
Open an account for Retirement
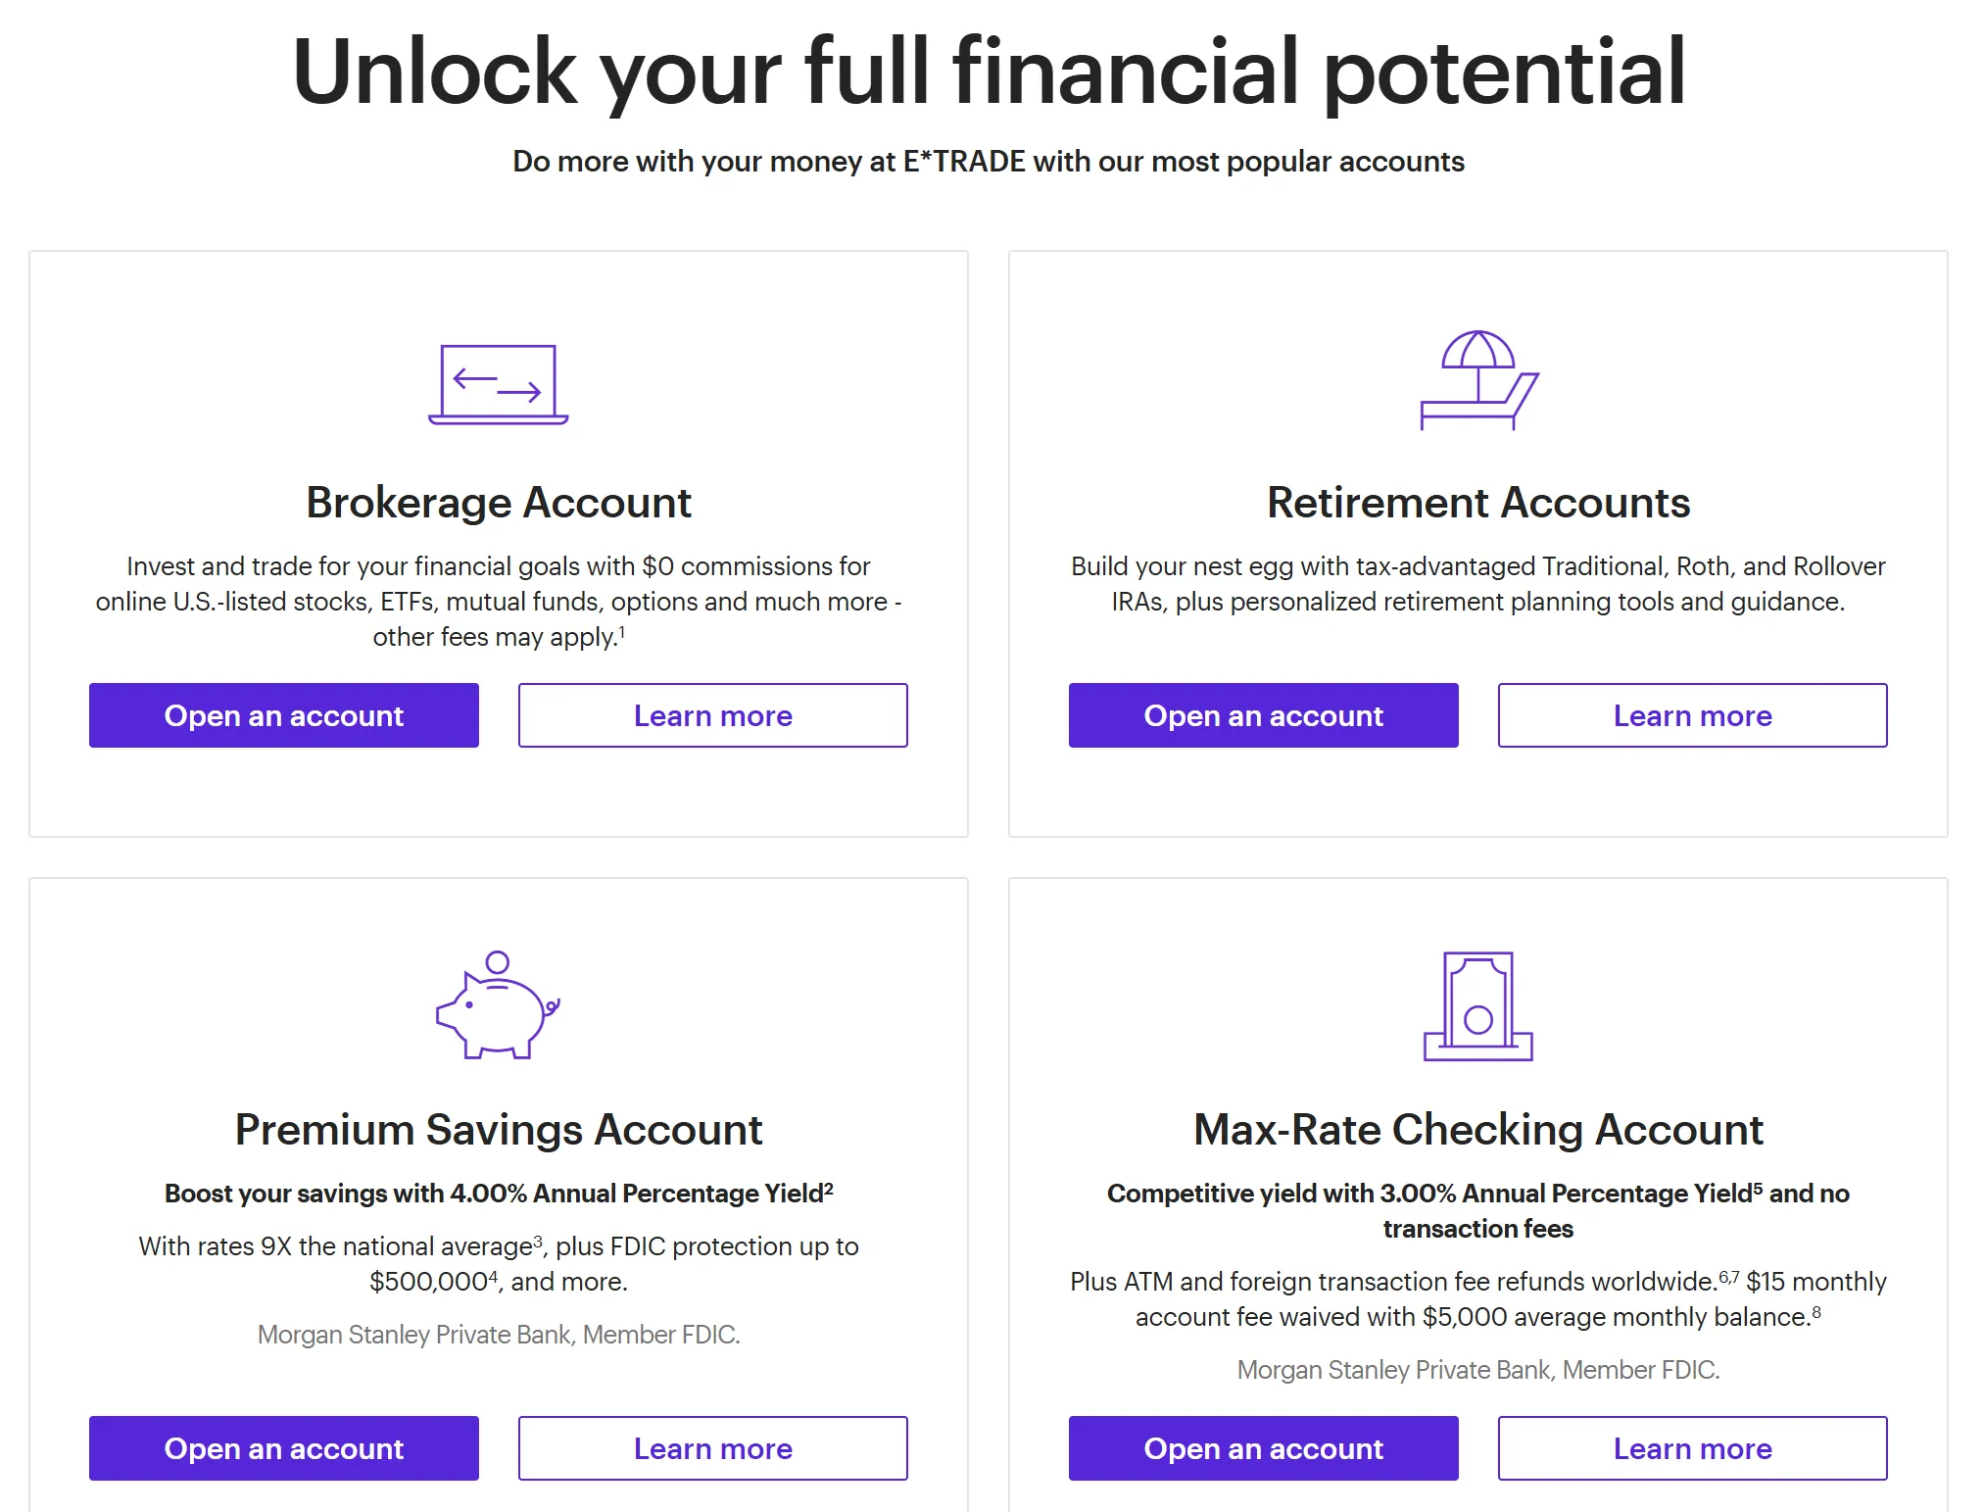click(x=1264, y=715)
